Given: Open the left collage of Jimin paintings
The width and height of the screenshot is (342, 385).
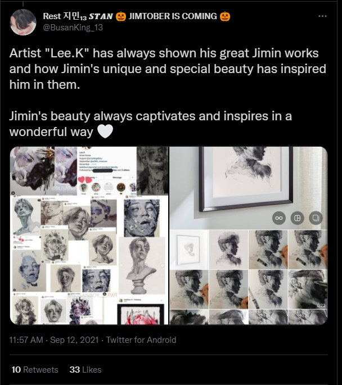Looking at the screenshot, I should click(x=89, y=235).
